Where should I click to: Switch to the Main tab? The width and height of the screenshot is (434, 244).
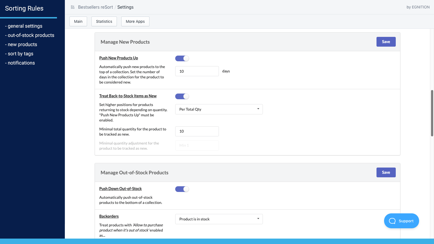tap(78, 21)
